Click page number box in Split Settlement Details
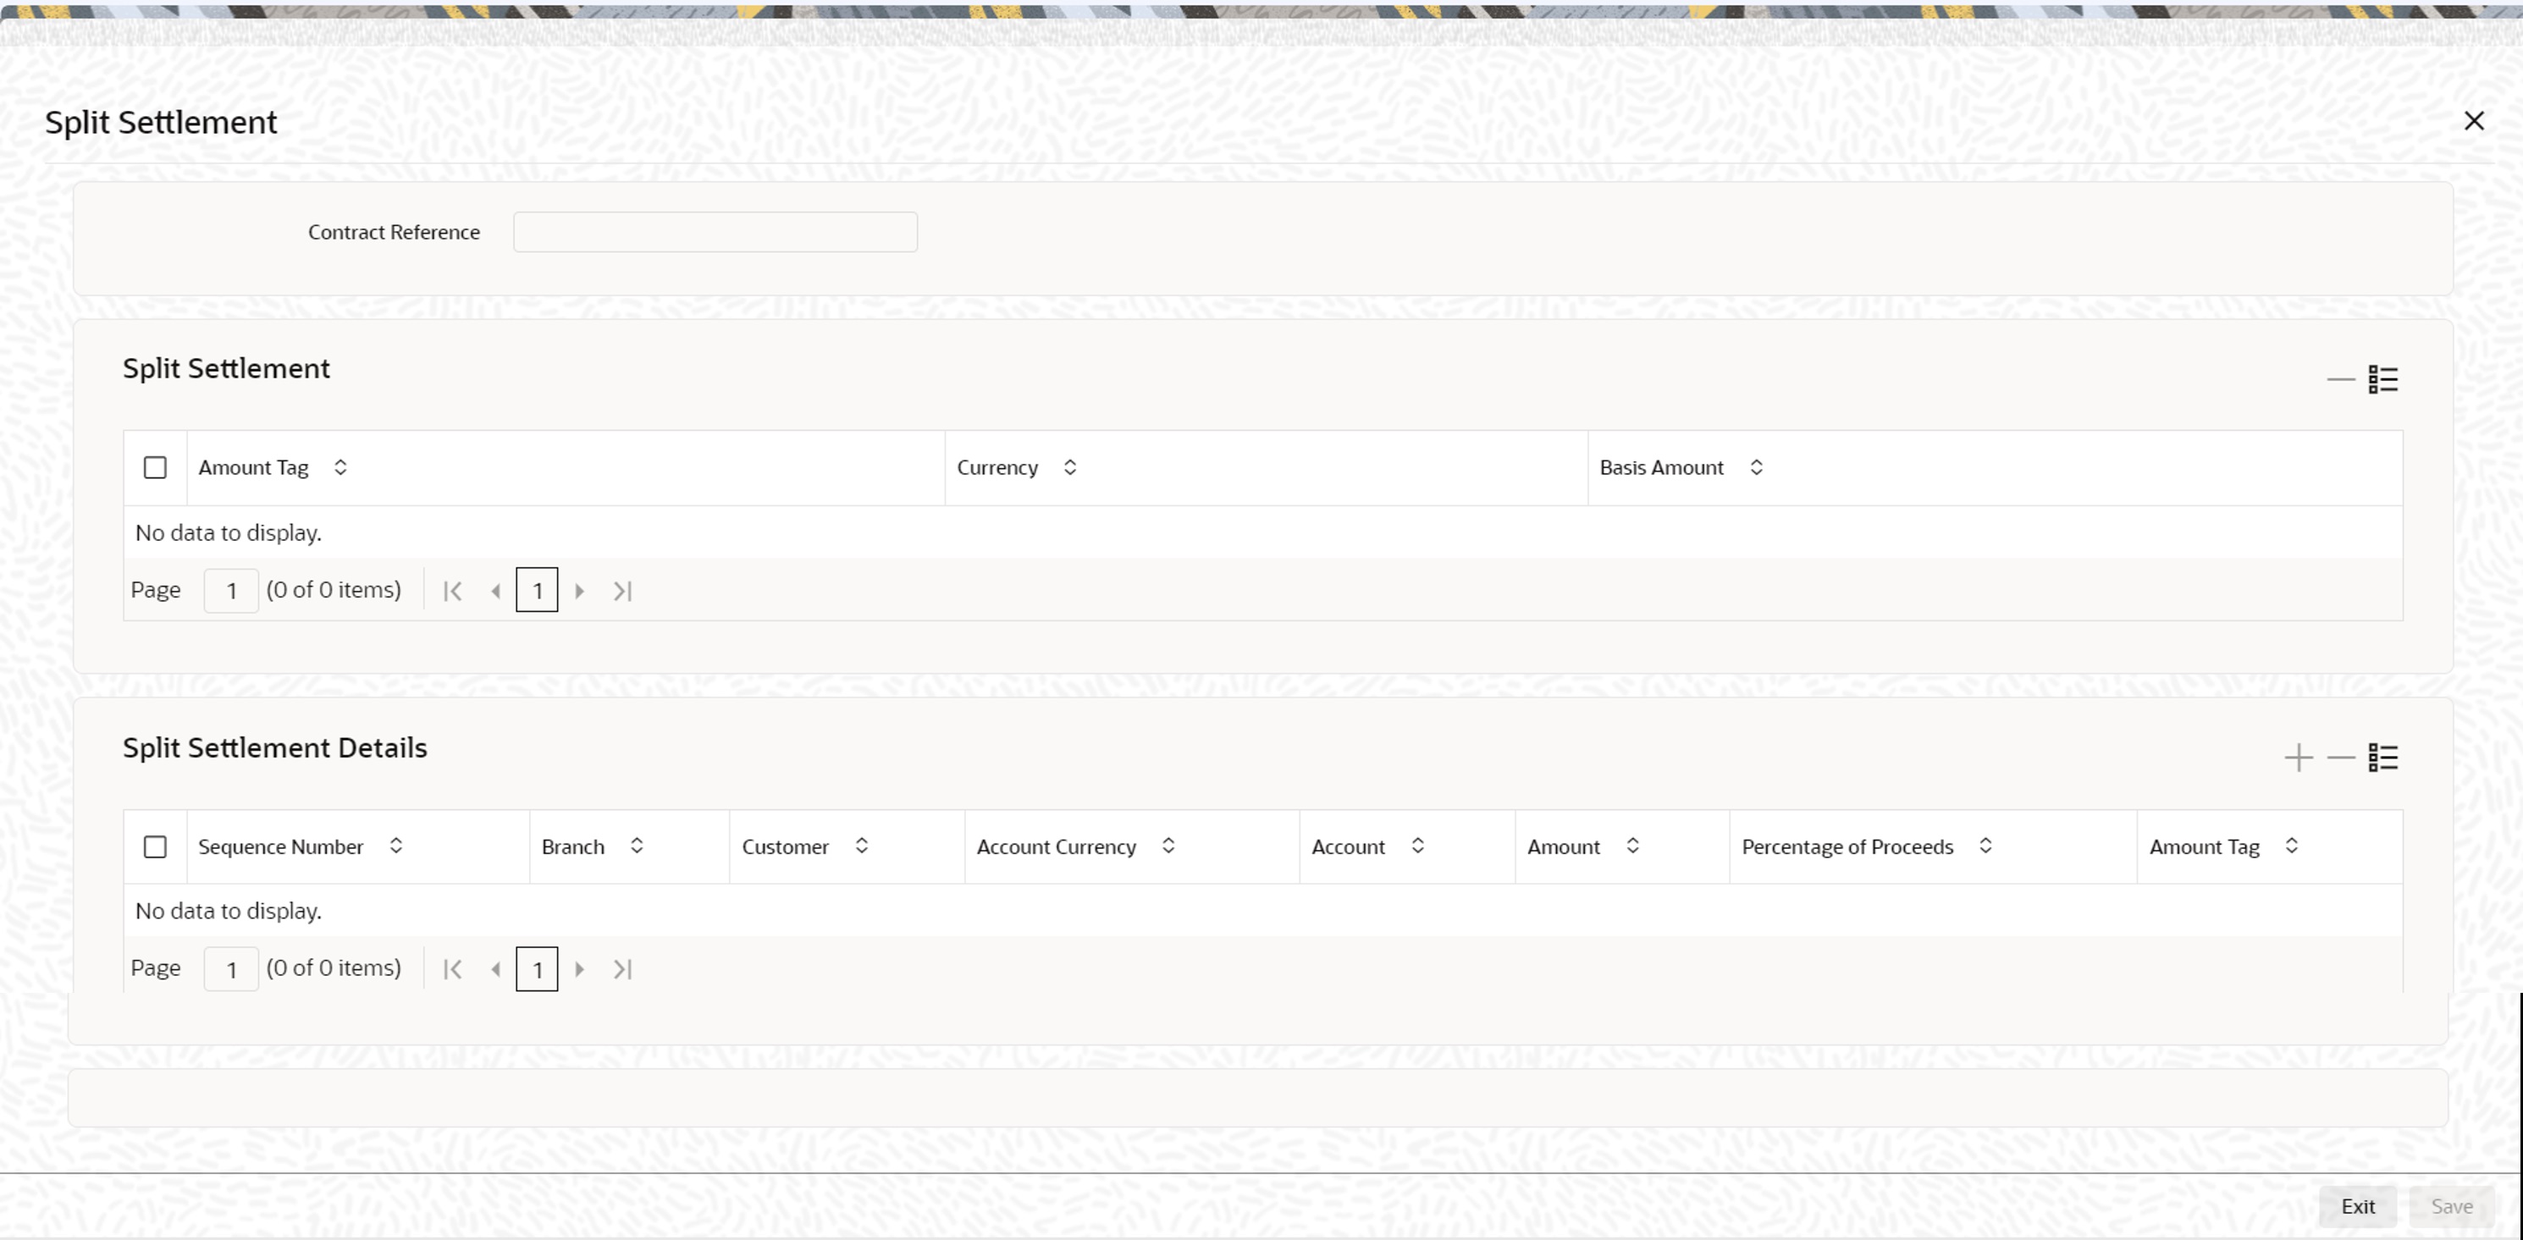This screenshot has width=2523, height=1240. tap(231, 970)
